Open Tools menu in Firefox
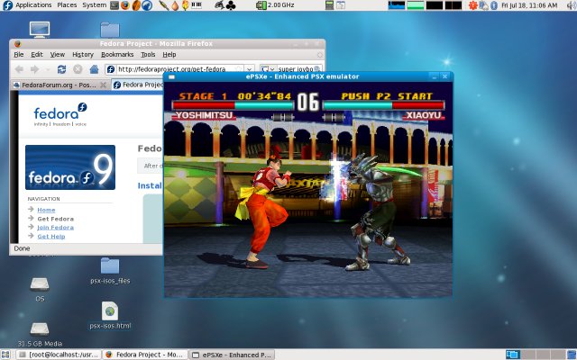This screenshot has width=577, height=360. pos(148,54)
